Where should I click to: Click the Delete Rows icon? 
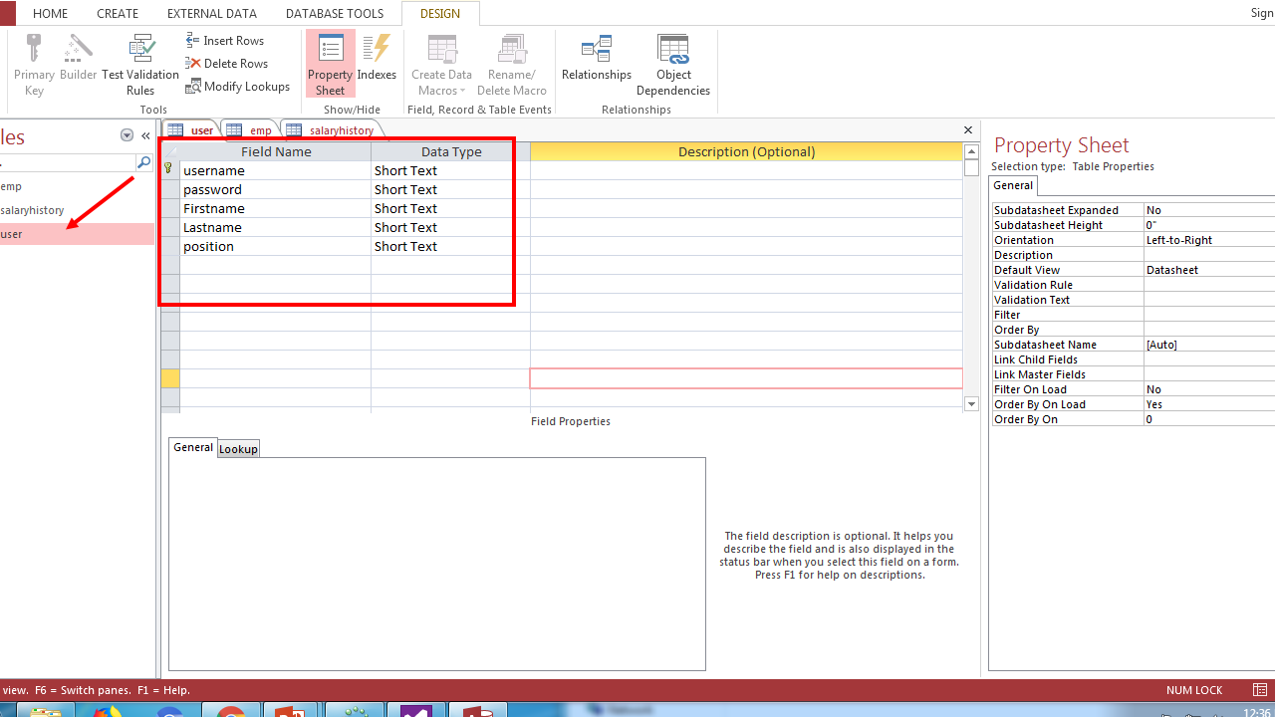[x=195, y=63]
